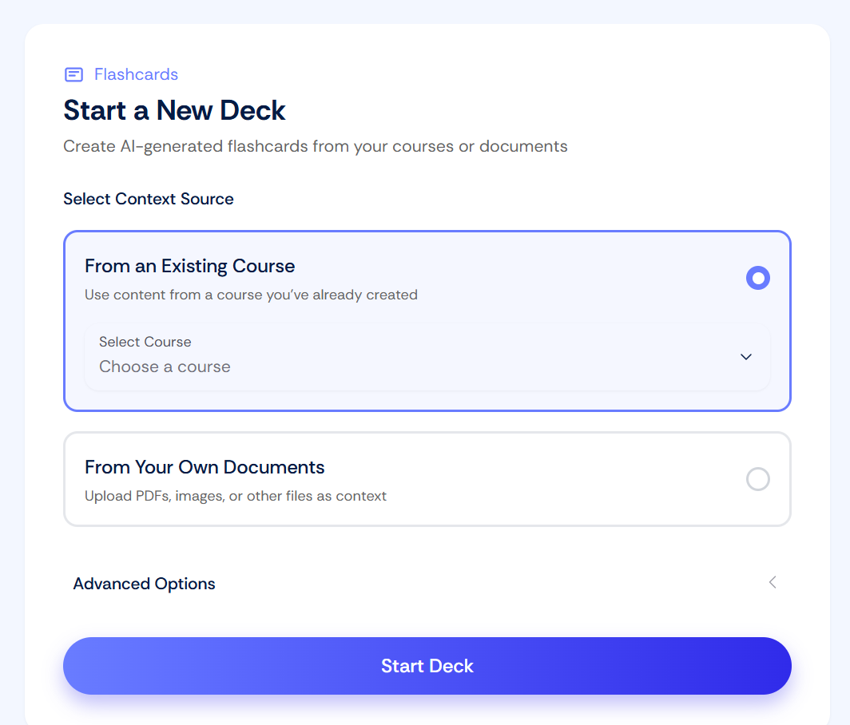Click the down chevron in Select Course

coord(746,357)
